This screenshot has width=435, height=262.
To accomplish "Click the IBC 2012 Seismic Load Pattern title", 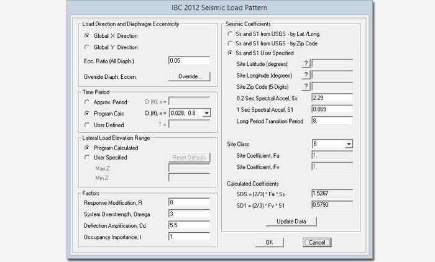I will click(x=219, y=7).
